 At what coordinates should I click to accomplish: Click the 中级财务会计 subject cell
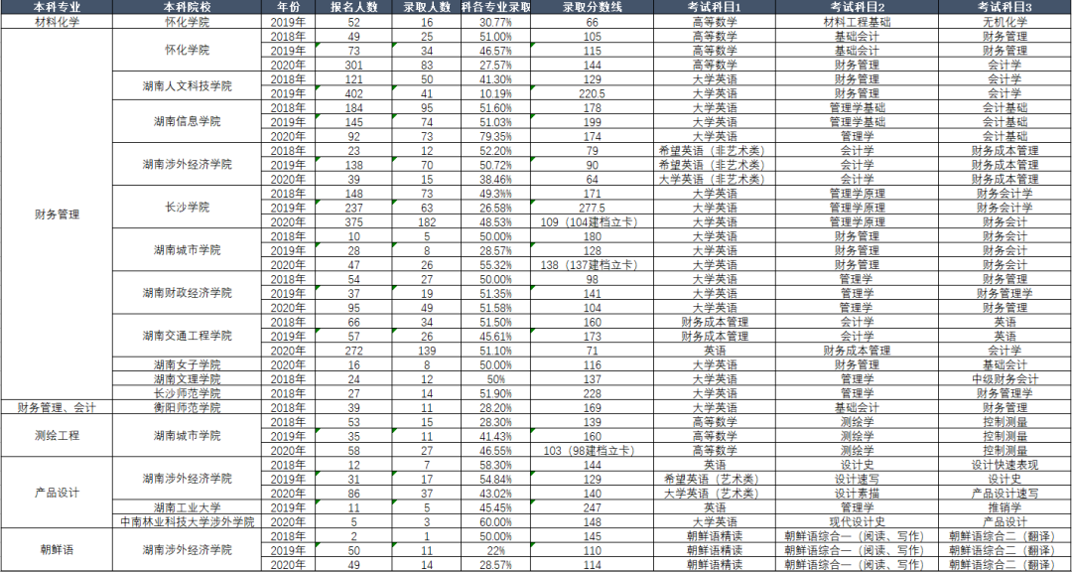coord(1005,378)
